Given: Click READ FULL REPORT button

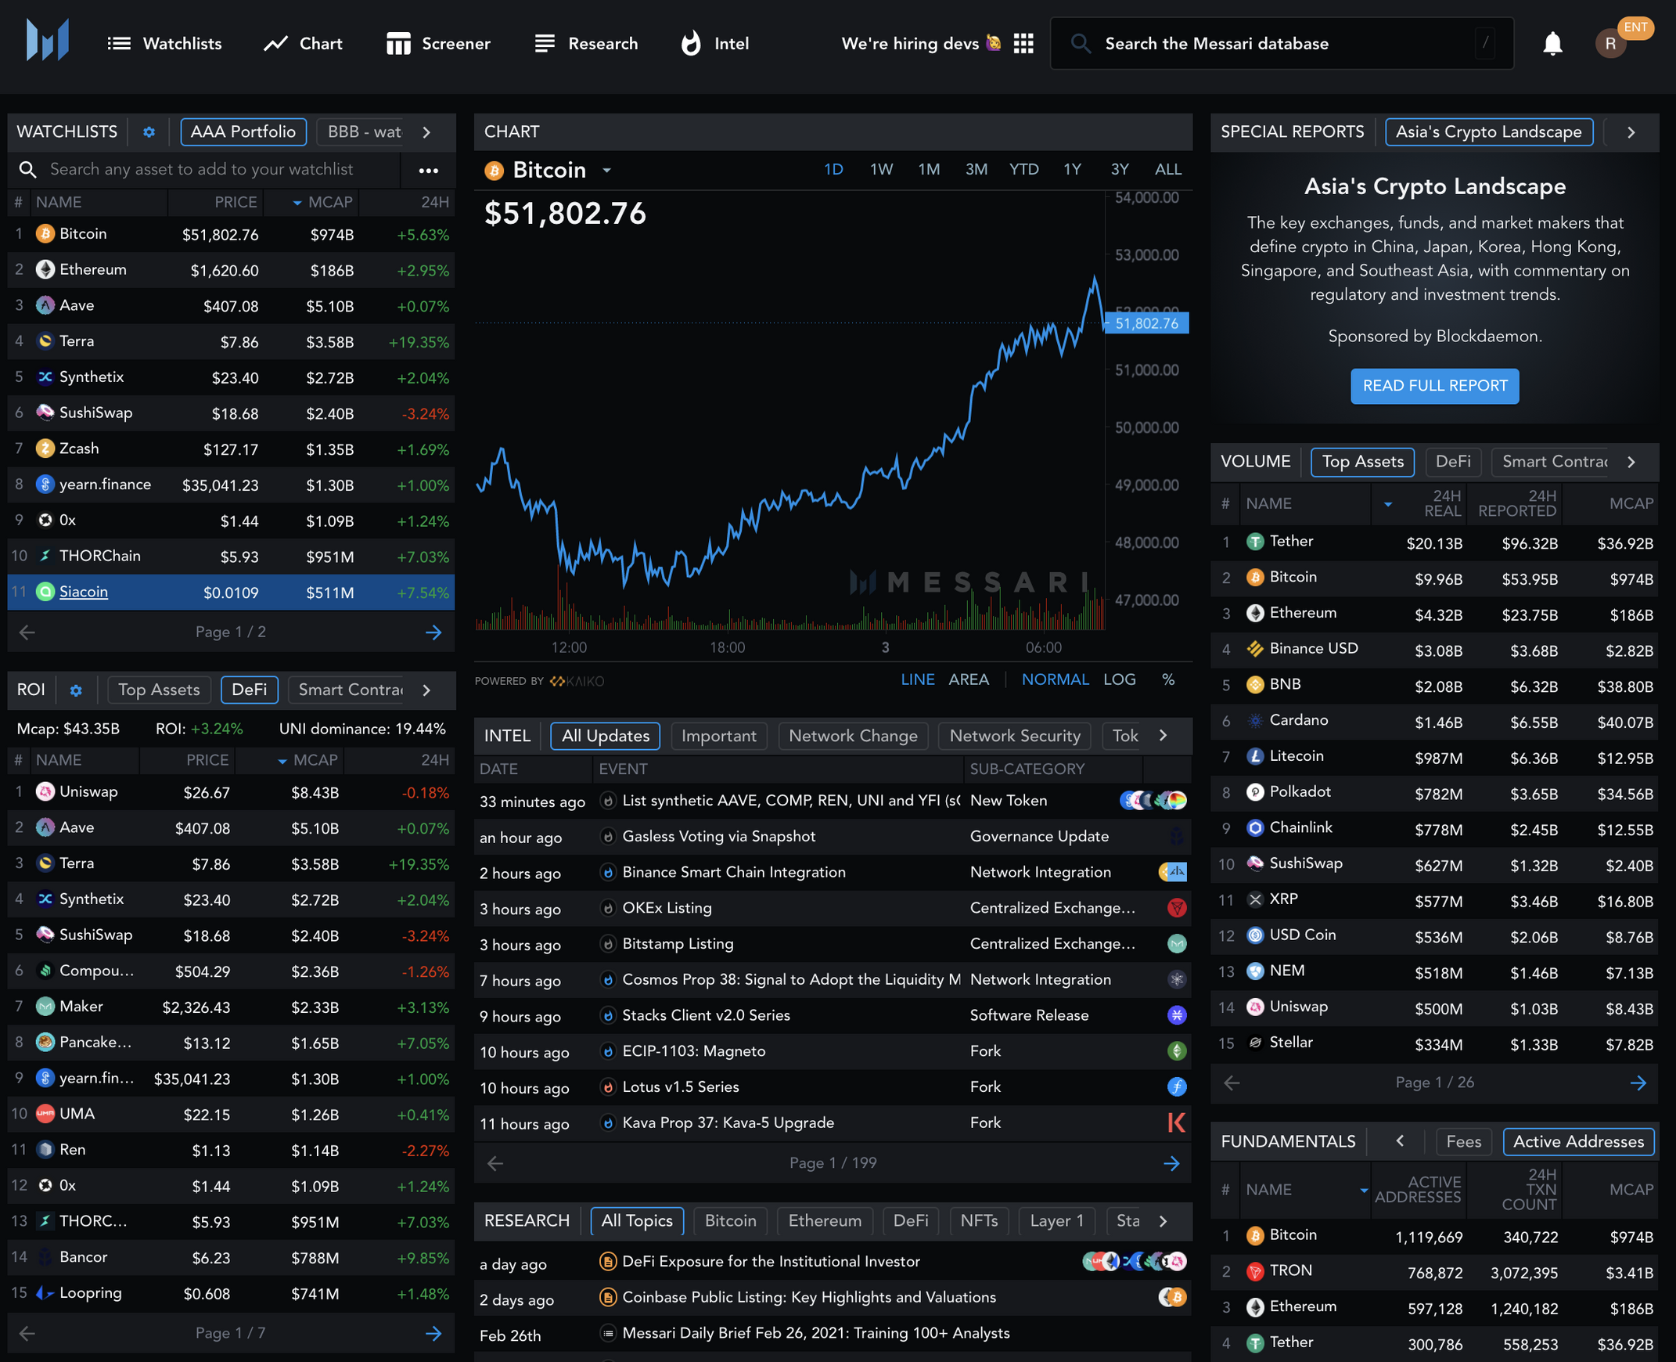Looking at the screenshot, I should click(1434, 386).
